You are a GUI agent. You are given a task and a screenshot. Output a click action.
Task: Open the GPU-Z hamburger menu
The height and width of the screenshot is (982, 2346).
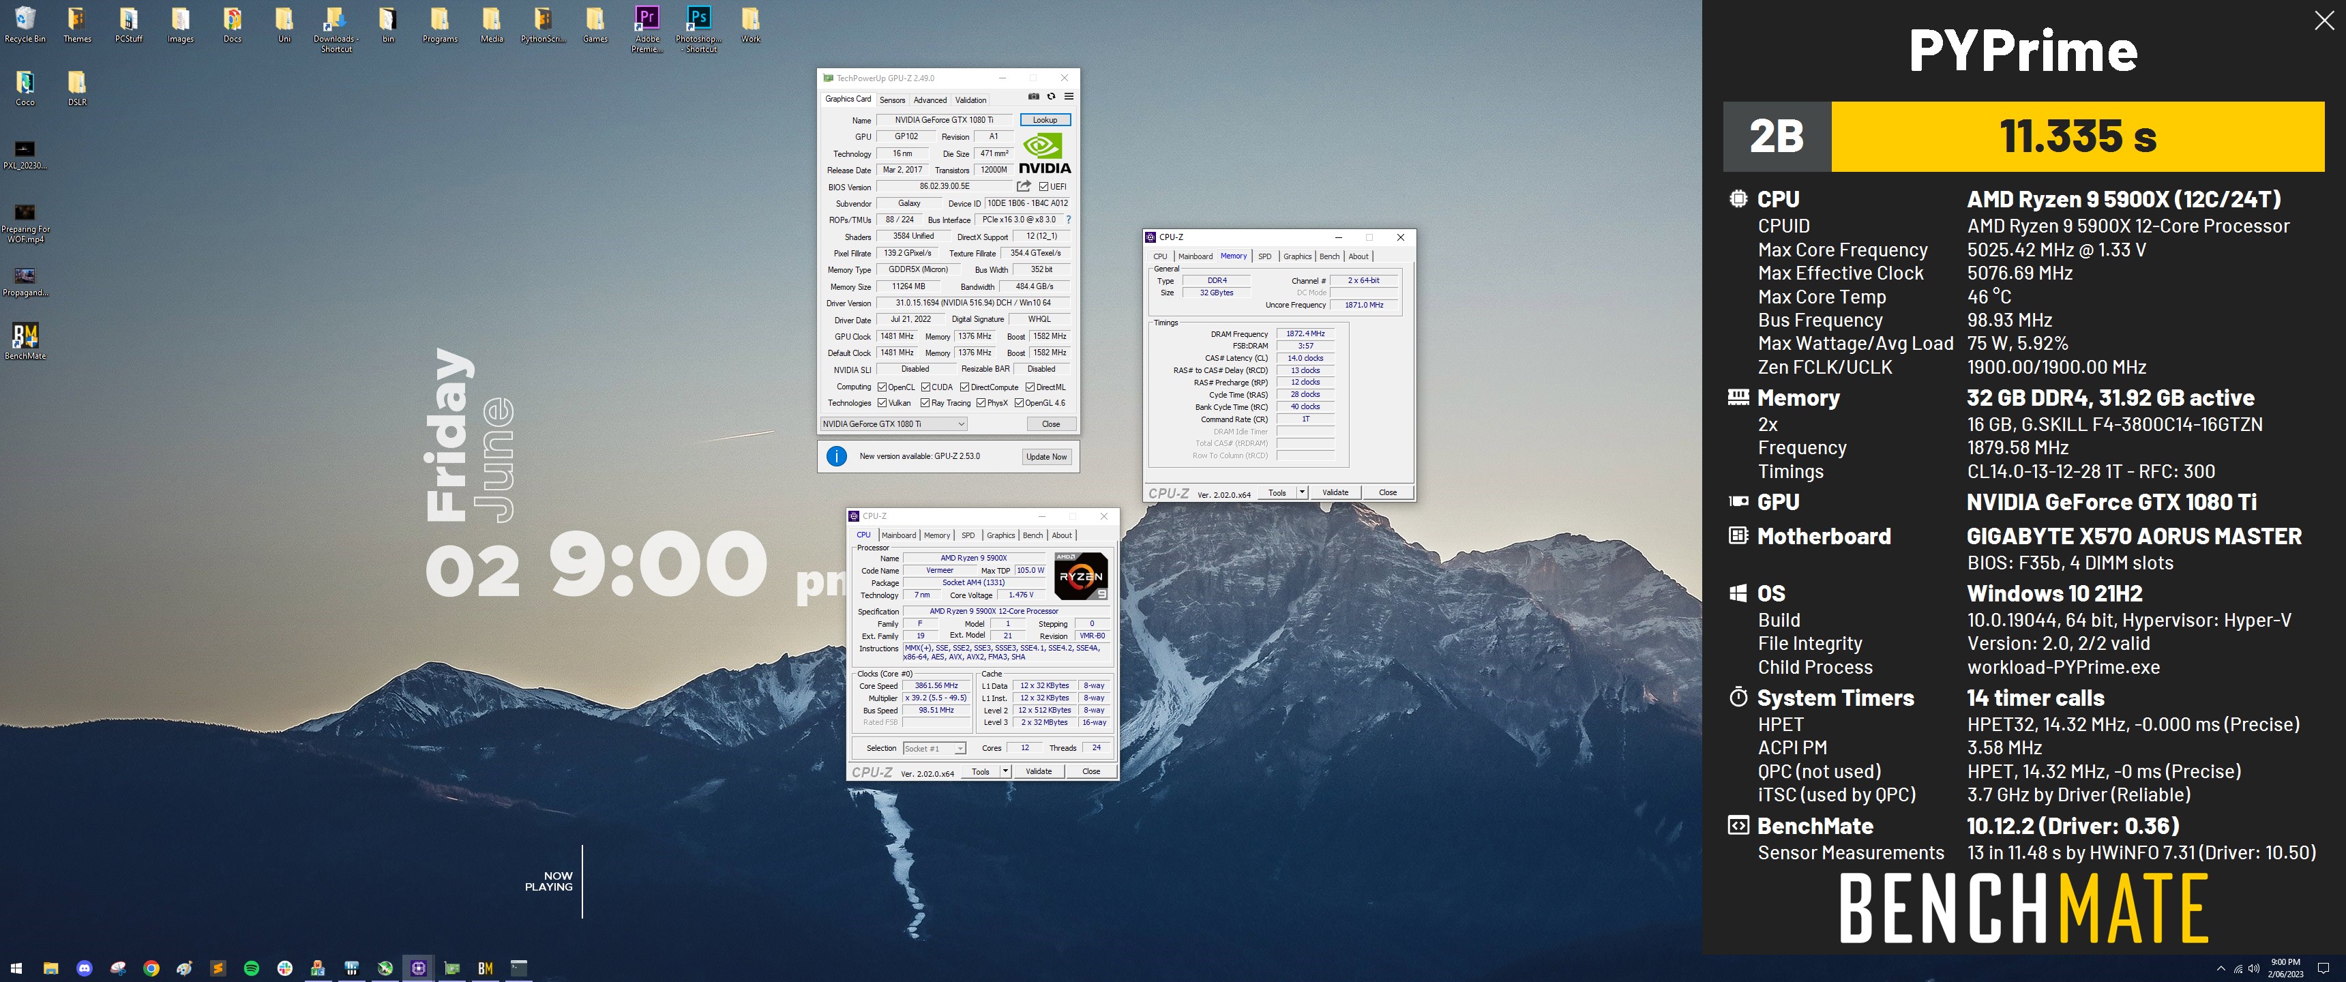pyautogui.click(x=1069, y=97)
